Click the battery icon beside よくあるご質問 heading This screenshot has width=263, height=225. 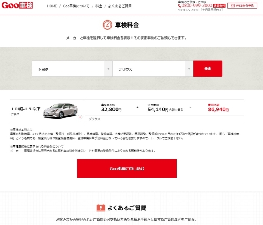tap(101, 208)
